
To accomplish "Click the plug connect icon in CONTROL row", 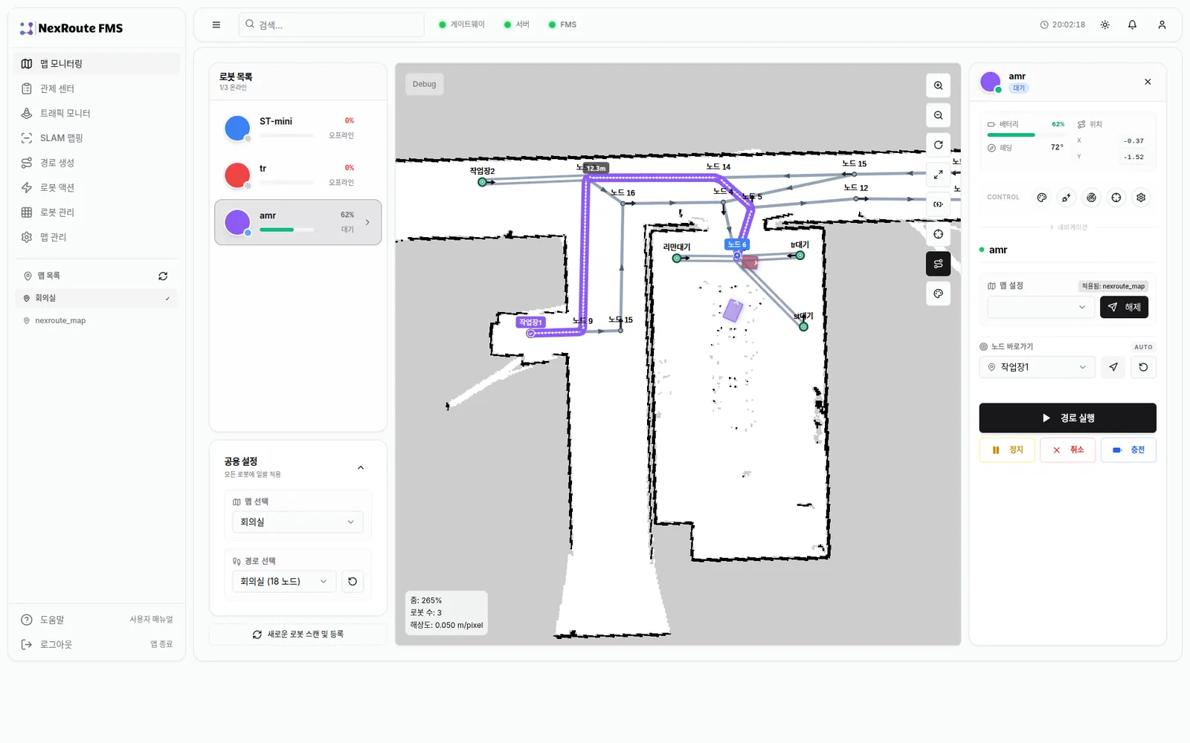I will (1067, 198).
